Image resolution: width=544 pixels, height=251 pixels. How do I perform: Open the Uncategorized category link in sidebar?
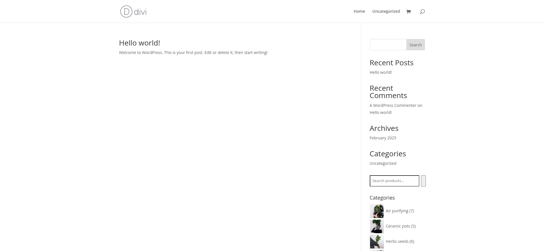(x=383, y=163)
